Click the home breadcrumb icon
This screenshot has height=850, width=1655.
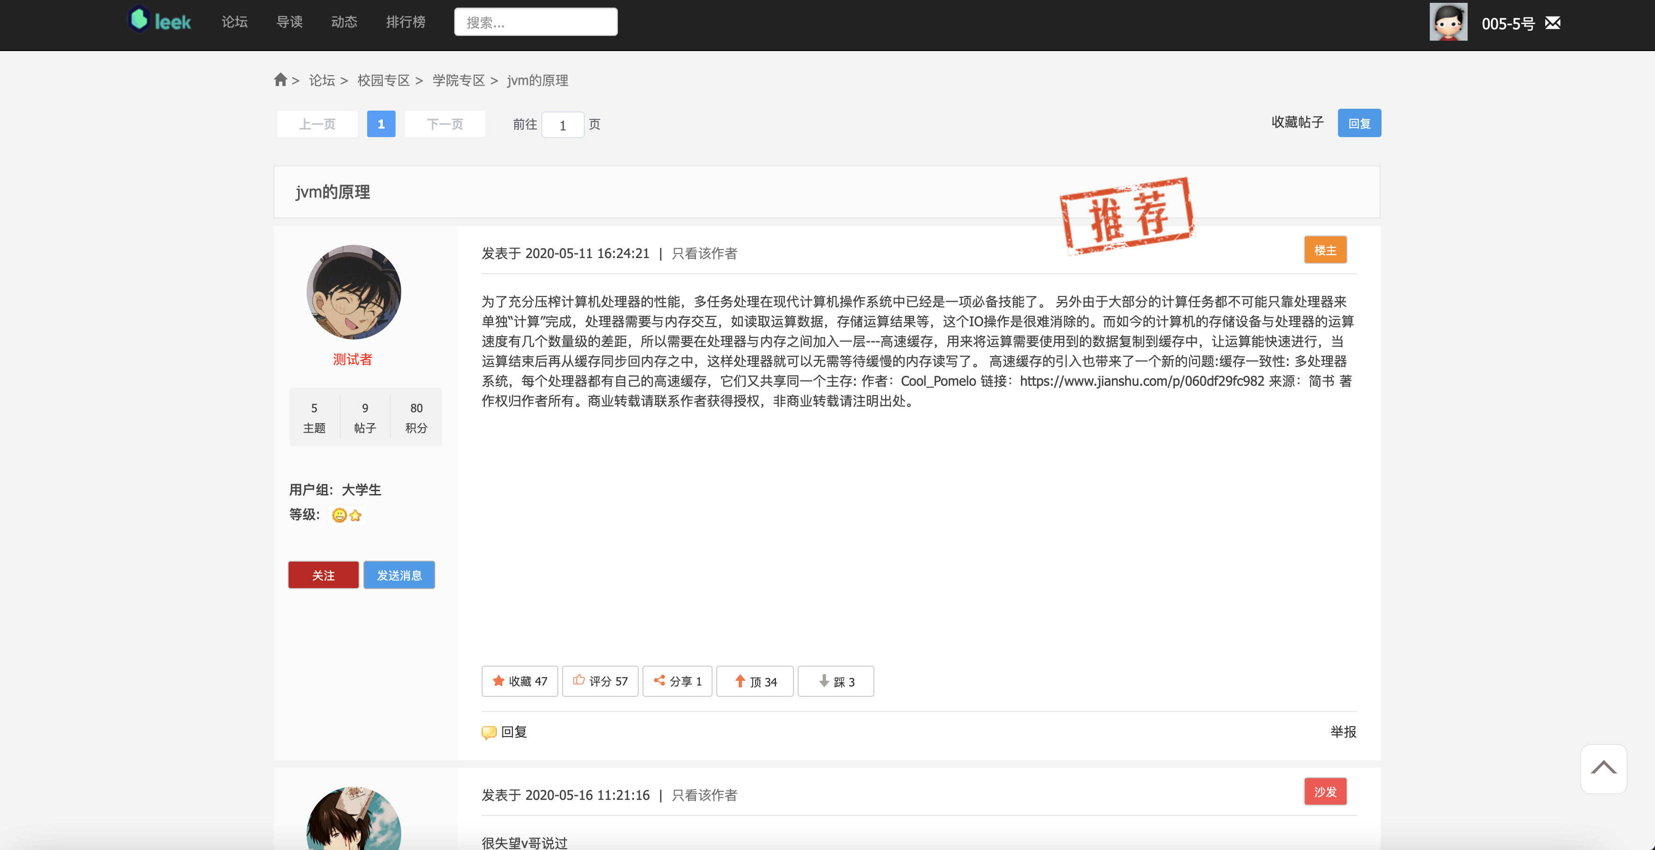[280, 79]
